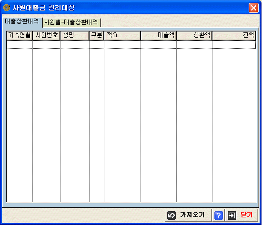The width and height of the screenshot is (262, 225).
Task: Switch to 대출상환내역 tab
Action: pyautogui.click(x=22, y=21)
